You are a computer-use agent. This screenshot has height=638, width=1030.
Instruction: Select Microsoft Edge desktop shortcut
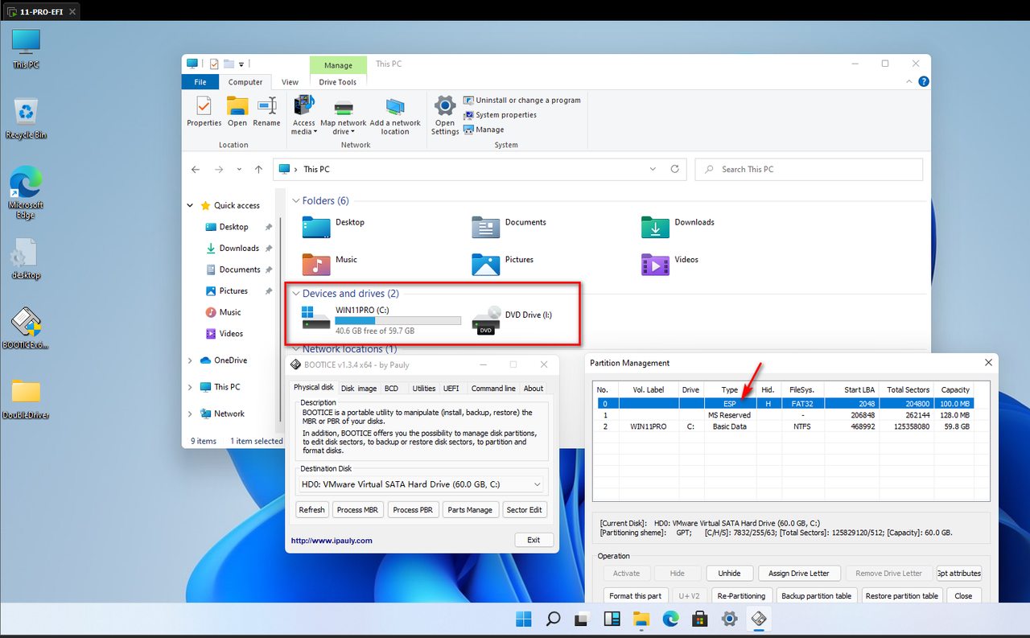click(26, 193)
